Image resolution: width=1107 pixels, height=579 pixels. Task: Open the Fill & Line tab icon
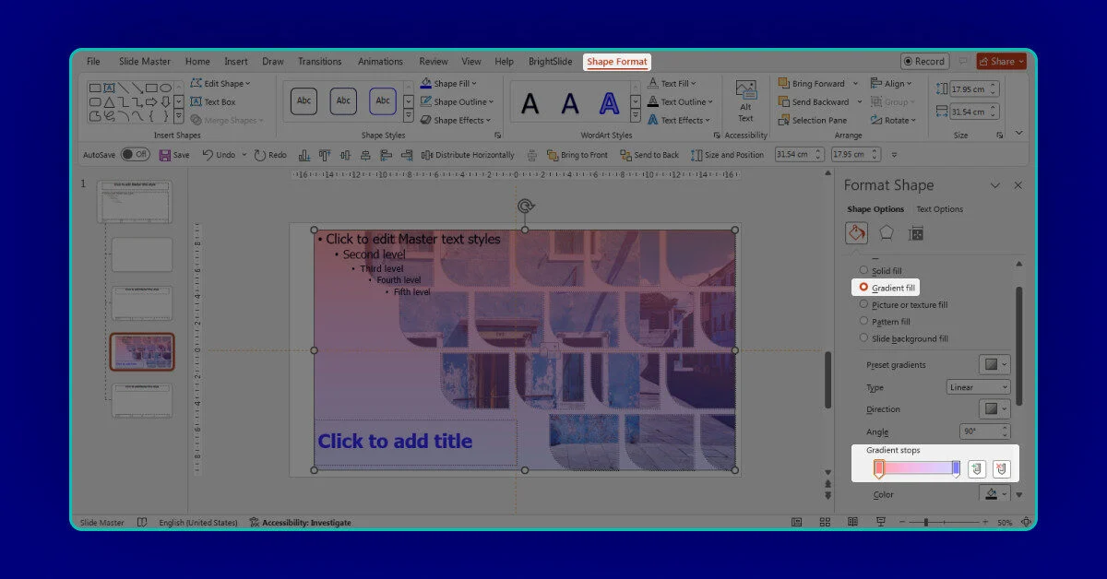856,233
